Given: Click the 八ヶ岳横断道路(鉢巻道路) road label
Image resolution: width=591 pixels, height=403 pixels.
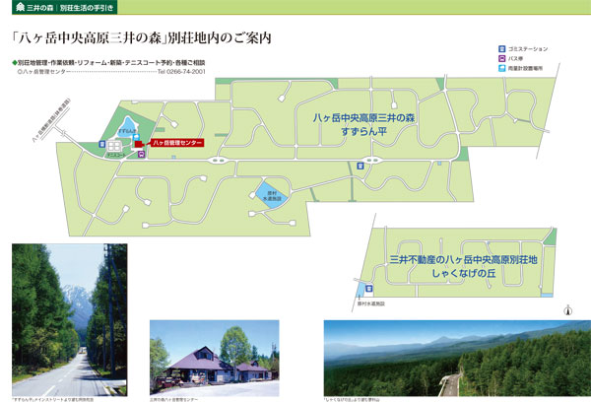Looking at the screenshot, I should (x=51, y=120).
